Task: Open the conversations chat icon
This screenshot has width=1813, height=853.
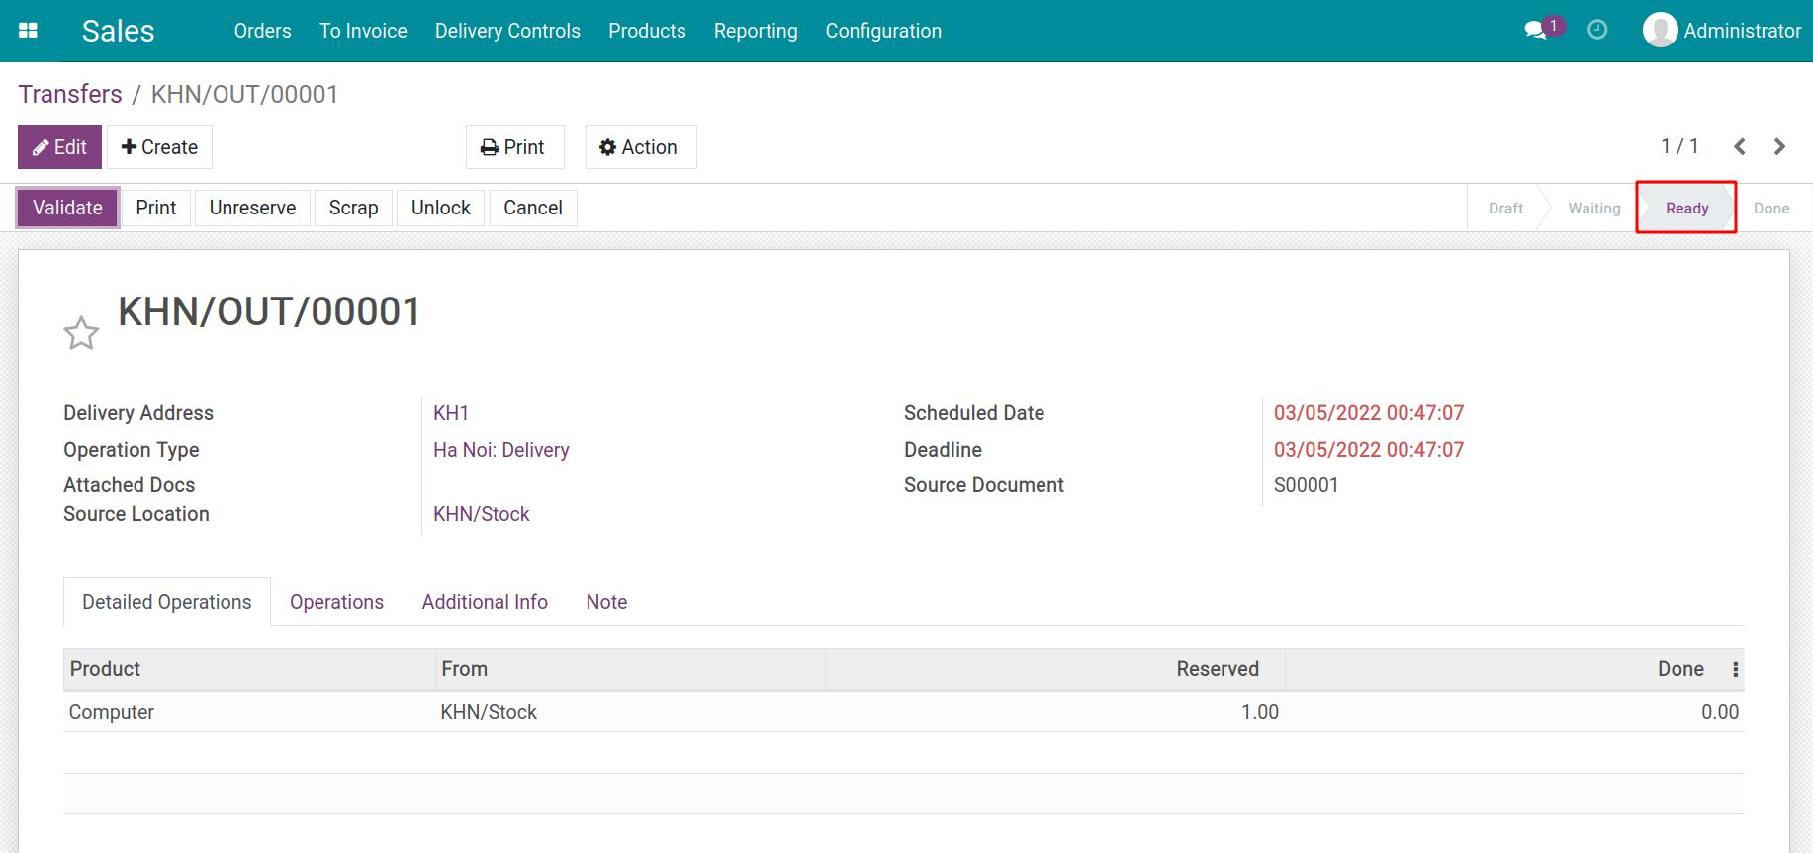Action: [1535, 31]
